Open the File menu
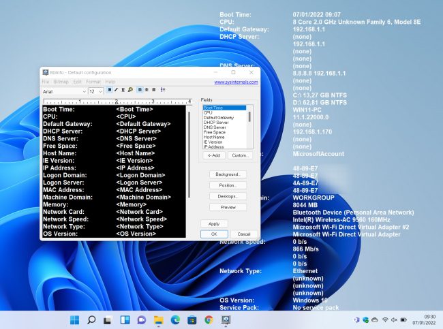 click(x=45, y=82)
